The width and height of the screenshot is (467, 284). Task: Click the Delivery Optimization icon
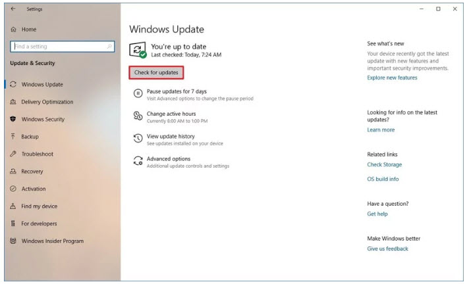[14, 102]
